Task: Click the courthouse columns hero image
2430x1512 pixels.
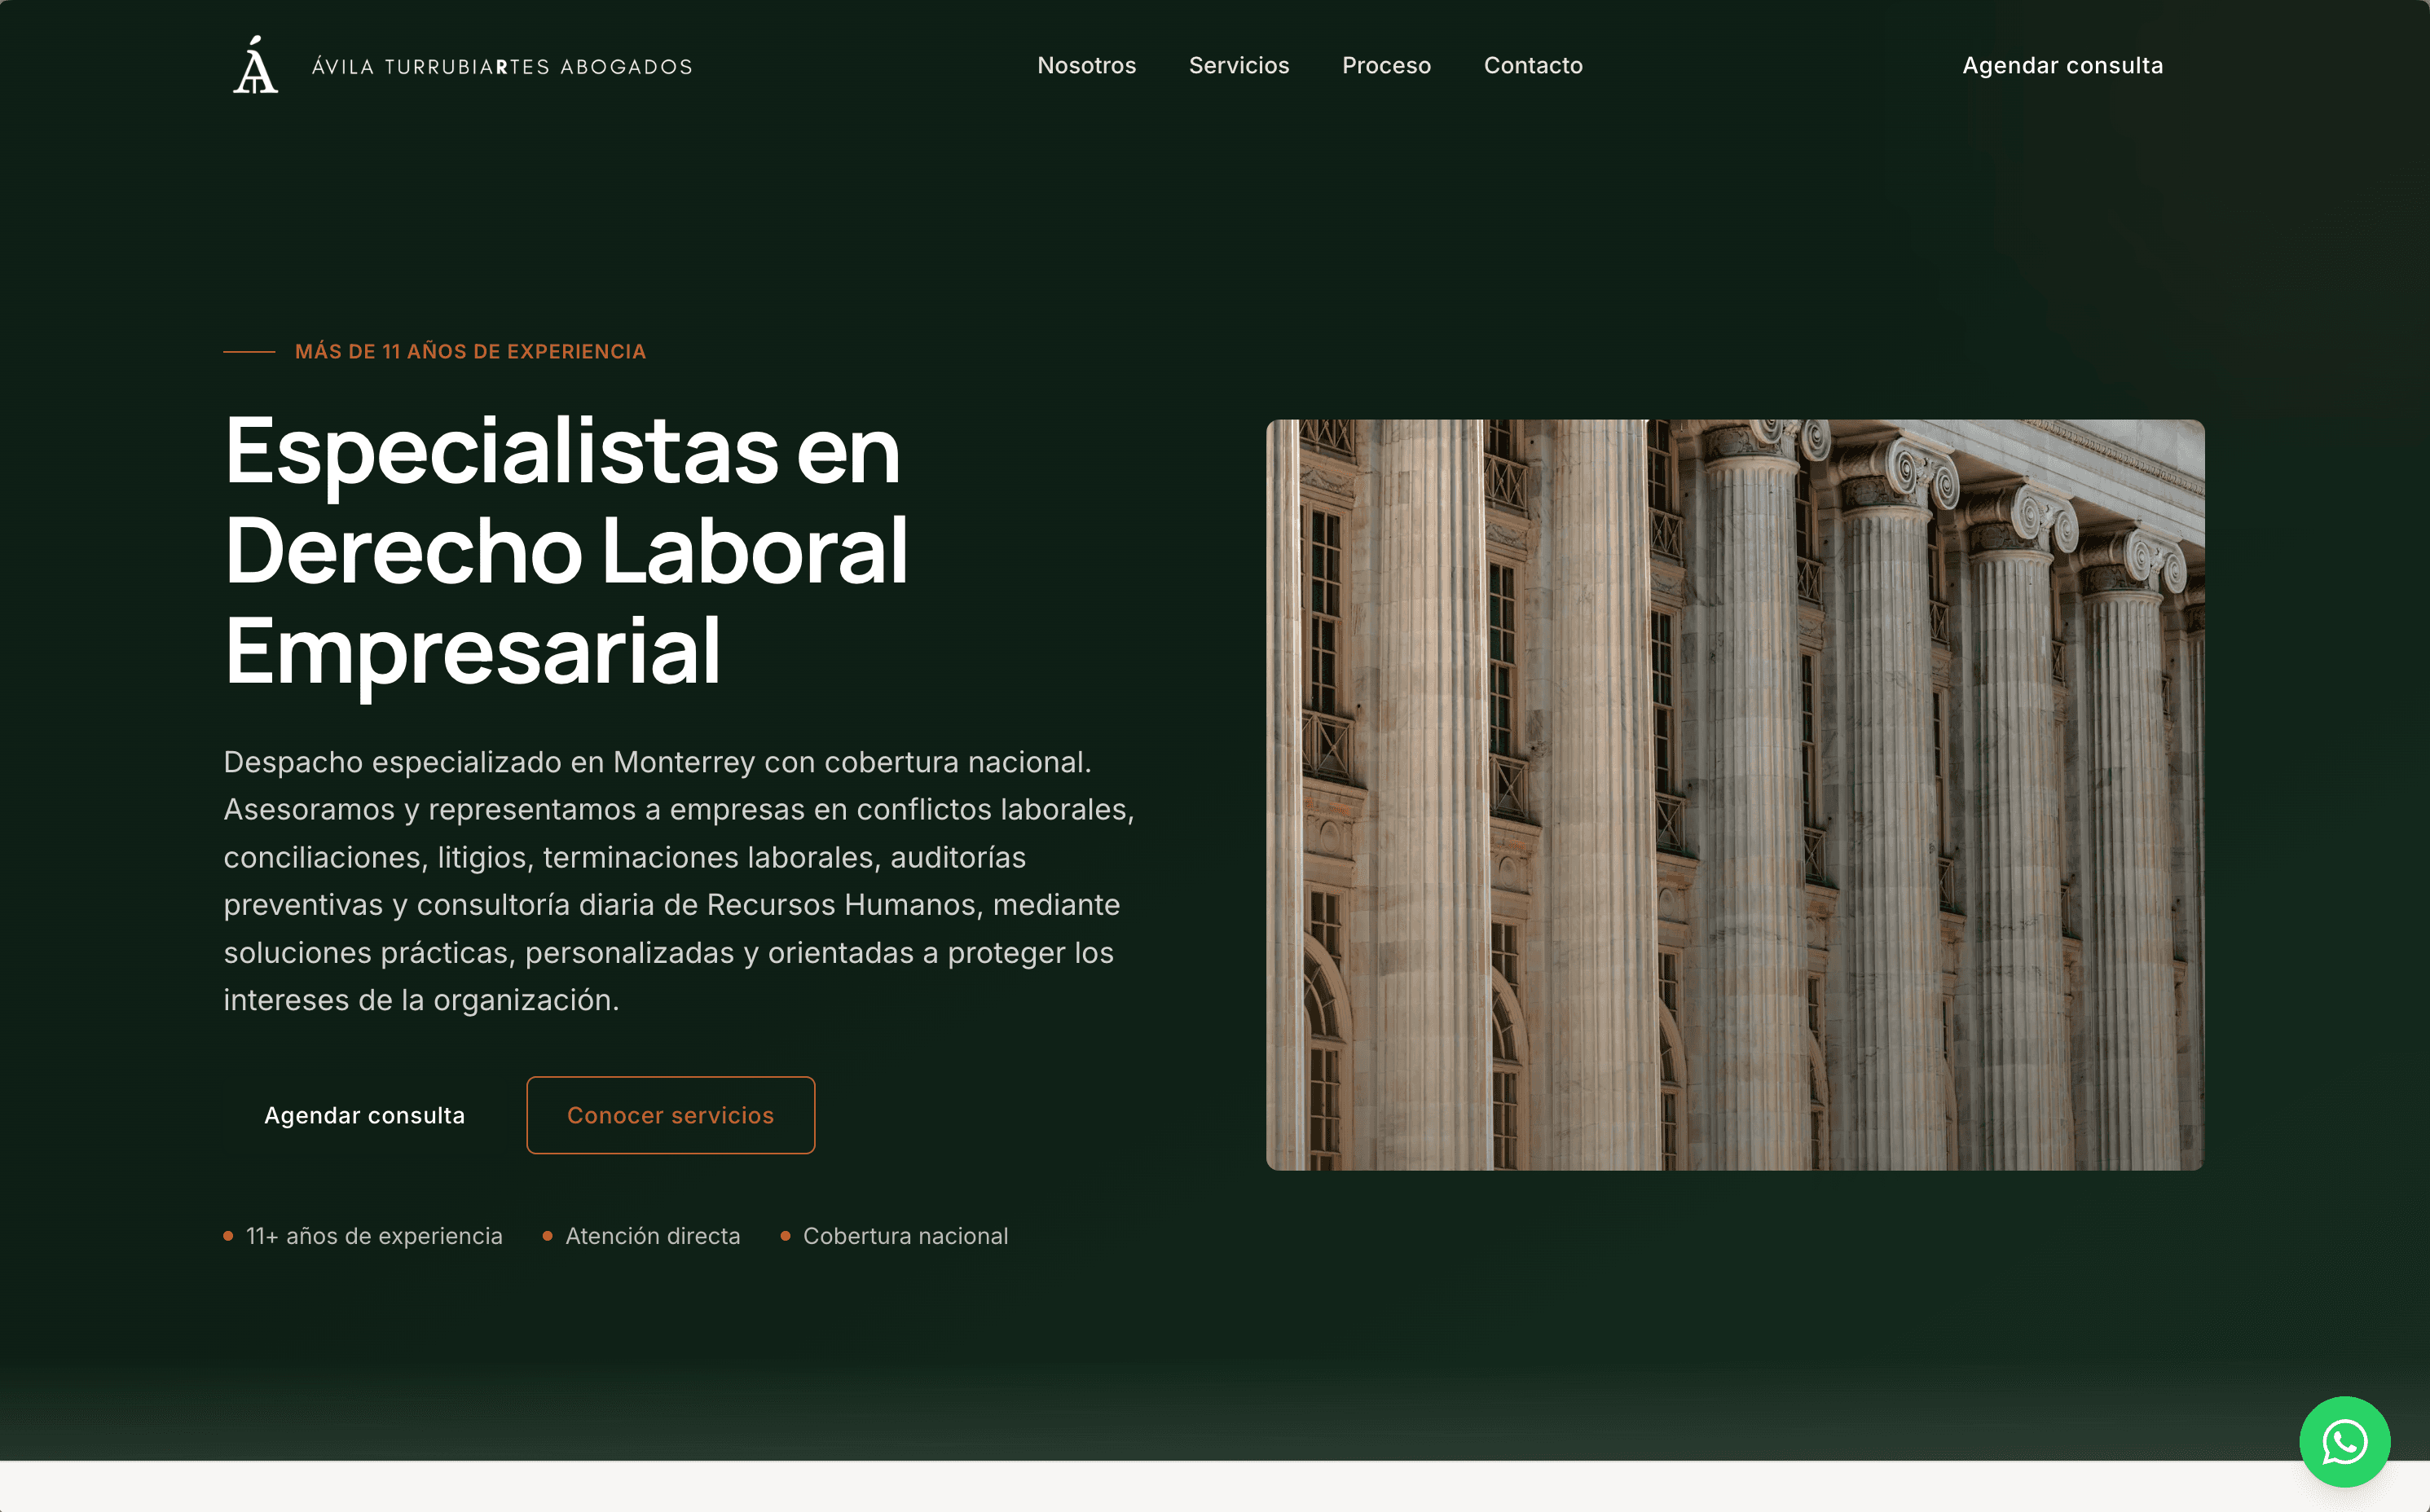Action: tap(1735, 795)
